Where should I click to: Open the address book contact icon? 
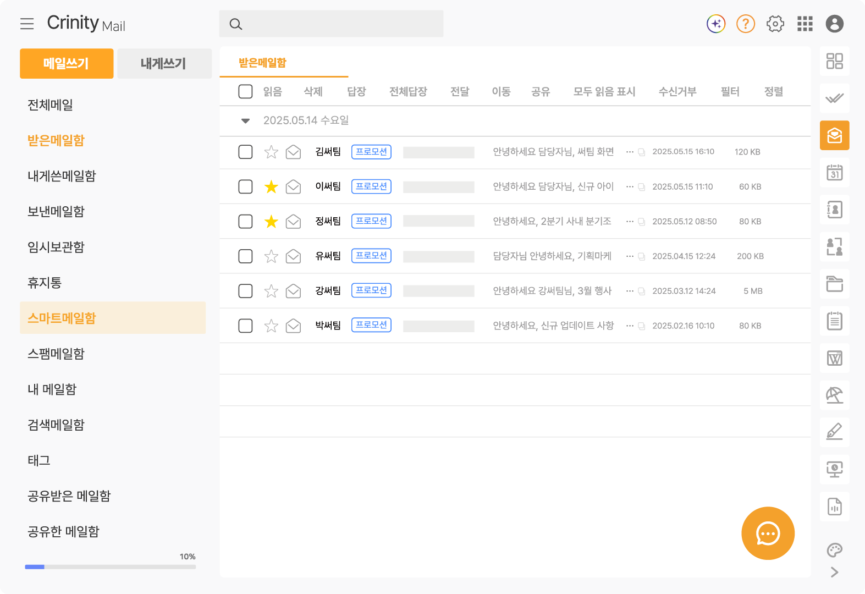[835, 210]
